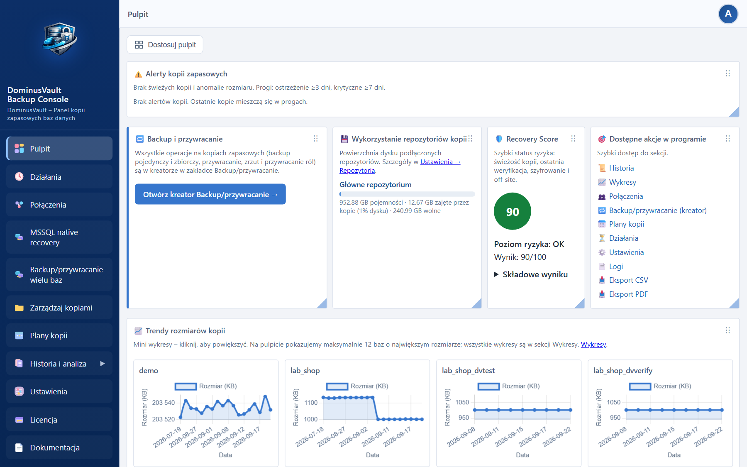Viewport: 747px width, 467px height.
Task: Click Główne repozytorium usage progress bar
Action: (407, 194)
